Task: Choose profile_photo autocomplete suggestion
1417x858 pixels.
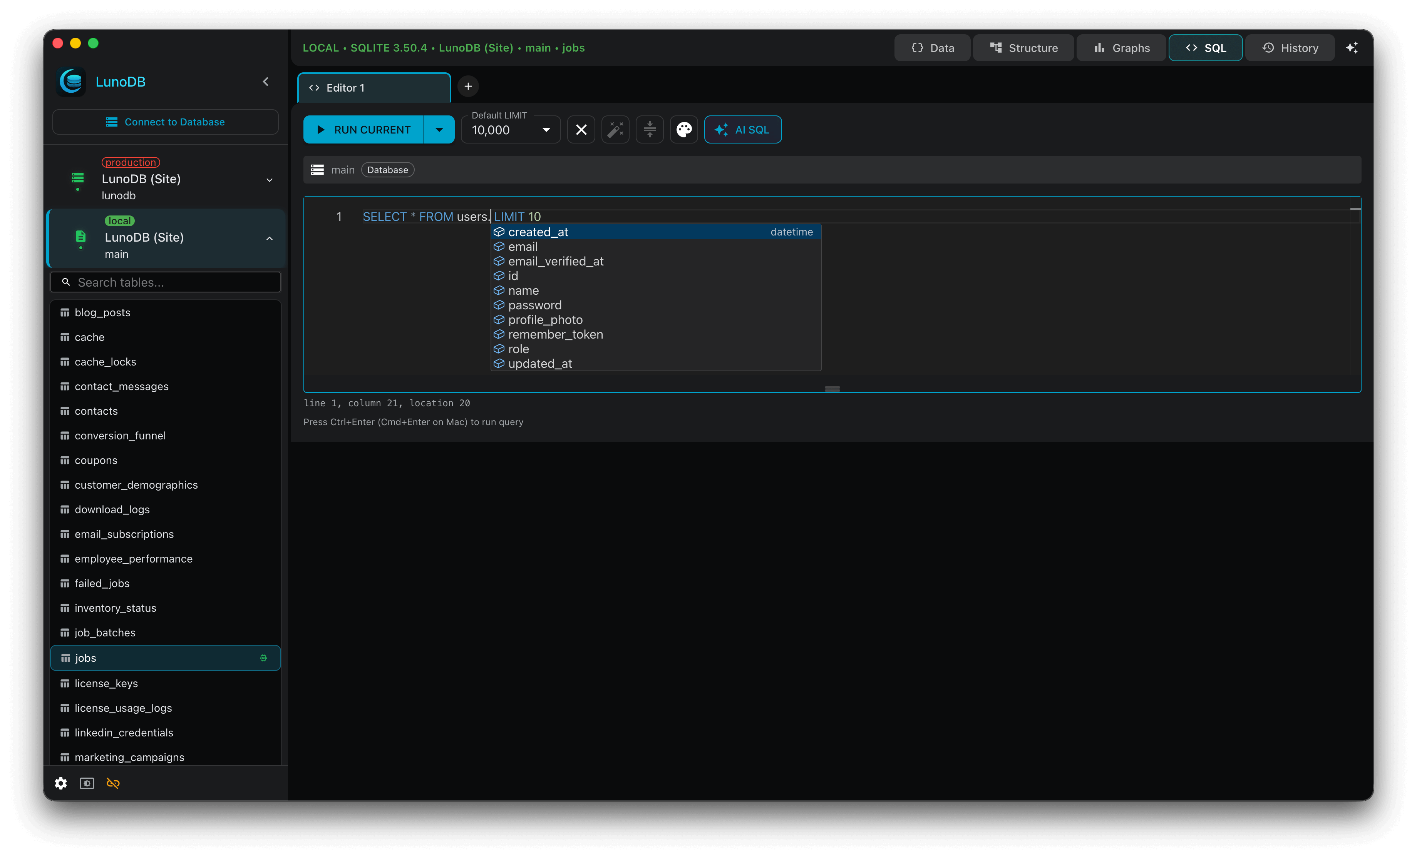Action: click(656, 320)
